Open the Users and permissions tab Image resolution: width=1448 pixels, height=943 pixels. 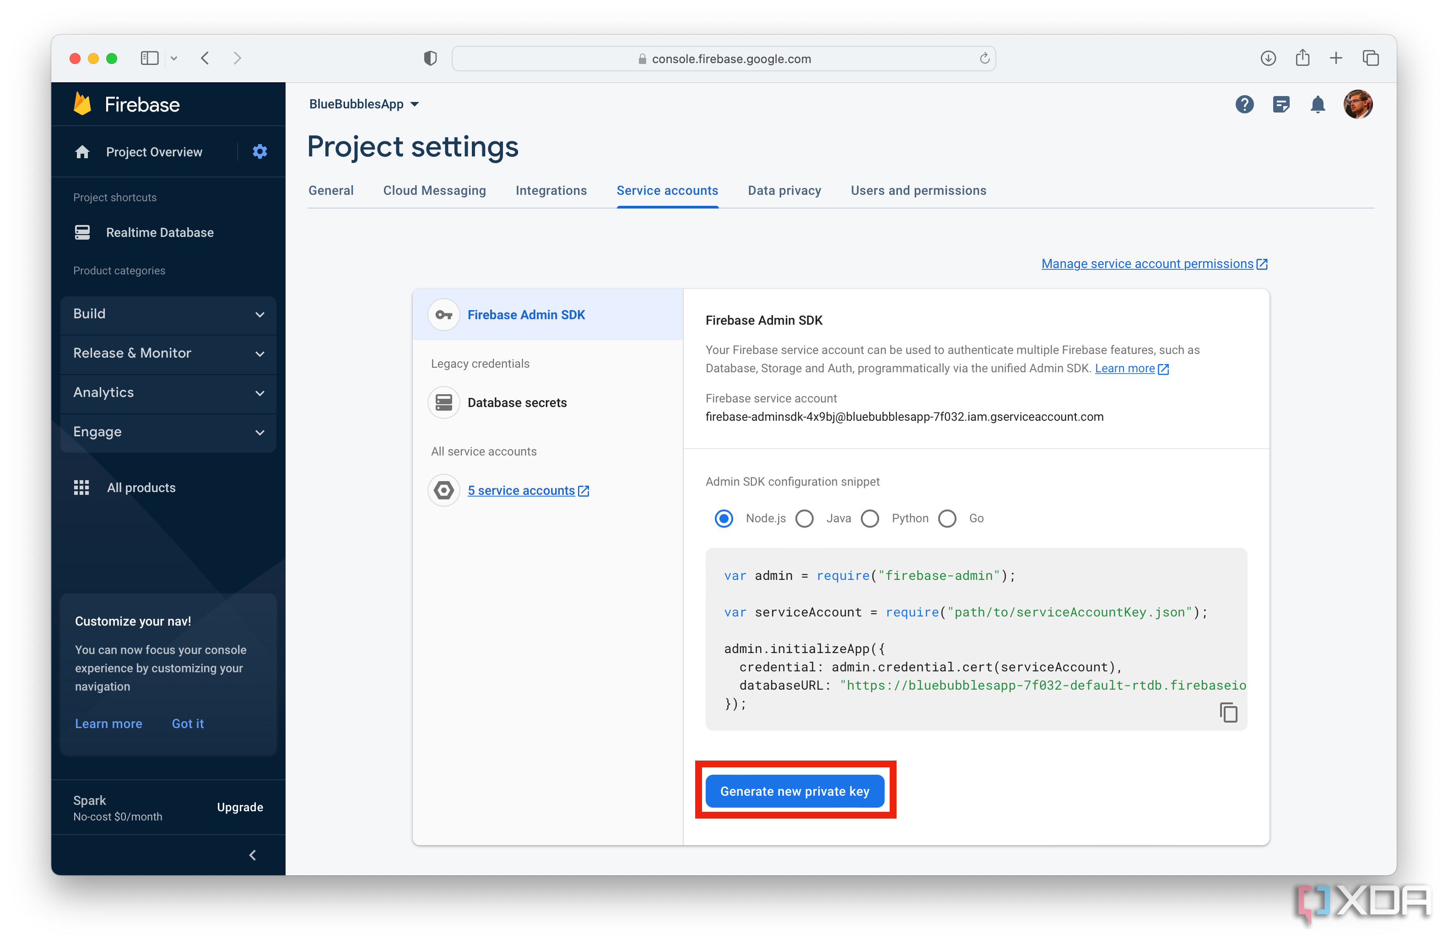click(x=918, y=190)
